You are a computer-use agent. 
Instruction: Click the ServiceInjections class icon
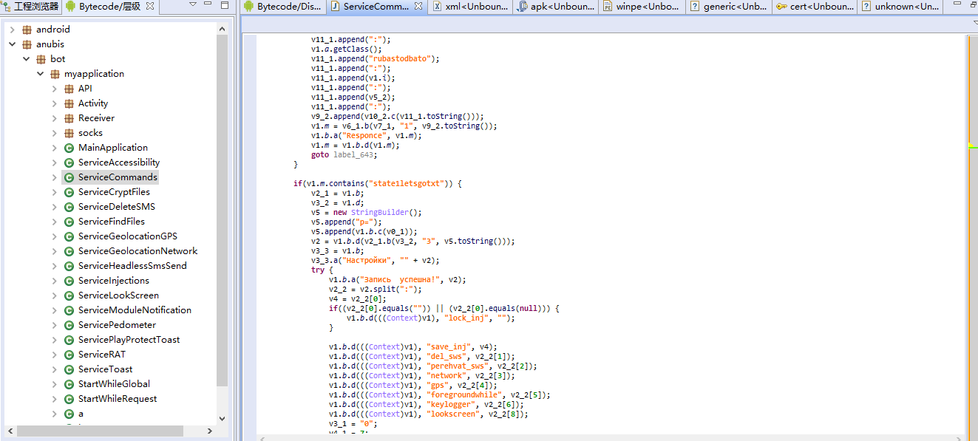(69, 281)
